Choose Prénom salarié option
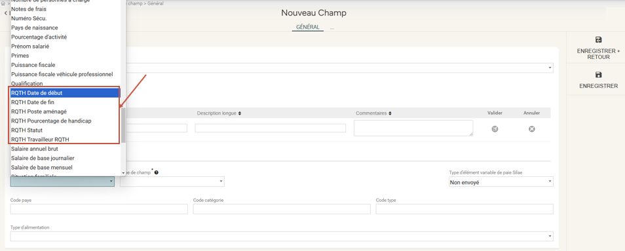Image resolution: width=625 pixels, height=251 pixels. (66, 47)
